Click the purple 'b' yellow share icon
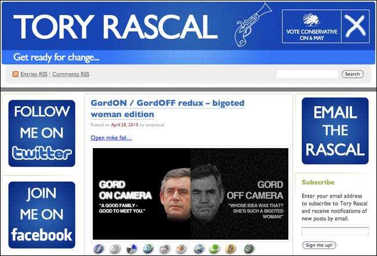377x256 pixels. coord(231,248)
